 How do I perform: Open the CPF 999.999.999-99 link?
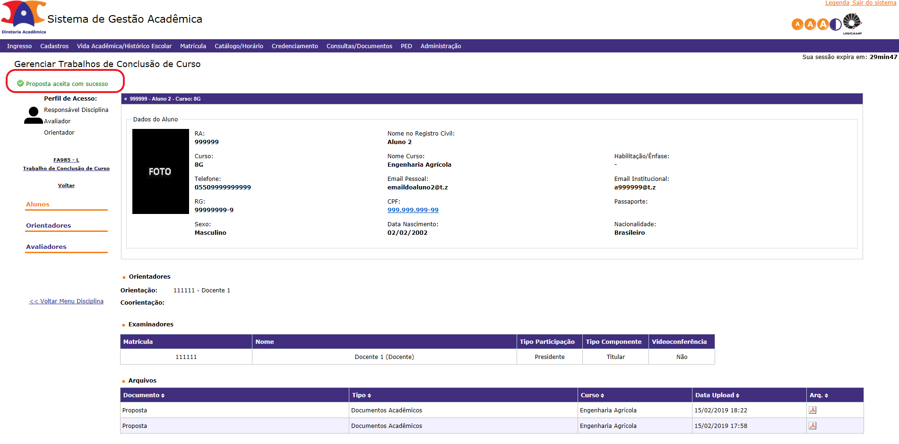click(413, 210)
